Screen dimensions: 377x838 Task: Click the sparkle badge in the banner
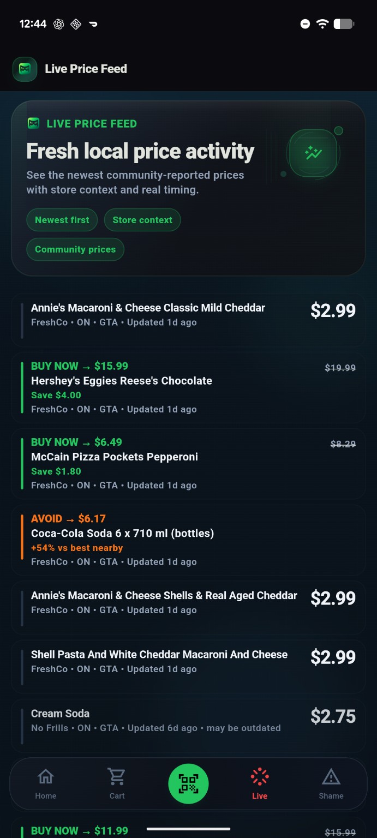tap(314, 153)
